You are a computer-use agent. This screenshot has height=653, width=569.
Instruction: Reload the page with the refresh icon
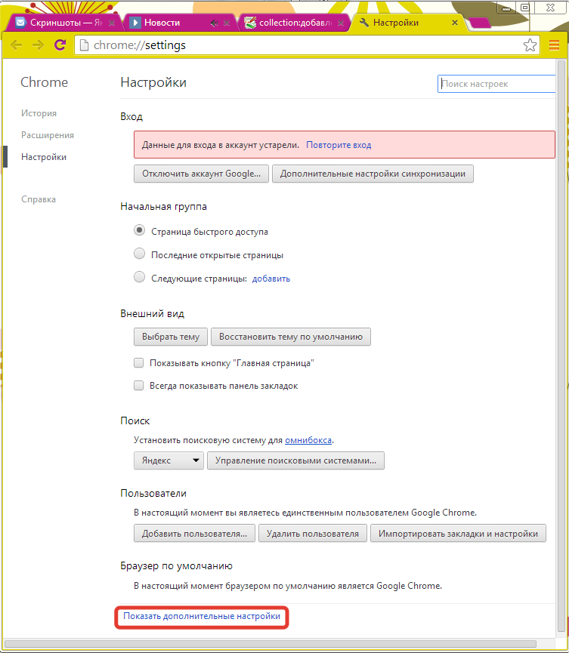tap(60, 45)
